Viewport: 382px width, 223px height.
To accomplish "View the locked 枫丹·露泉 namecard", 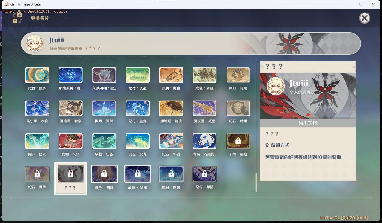I will [x=171, y=174].
